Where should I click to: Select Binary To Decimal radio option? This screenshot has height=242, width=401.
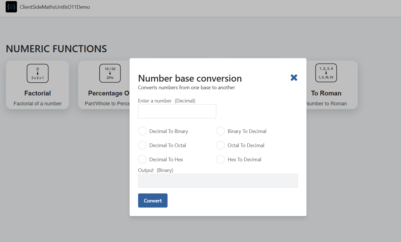[x=220, y=131]
